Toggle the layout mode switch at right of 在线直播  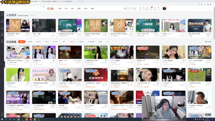[208, 42]
